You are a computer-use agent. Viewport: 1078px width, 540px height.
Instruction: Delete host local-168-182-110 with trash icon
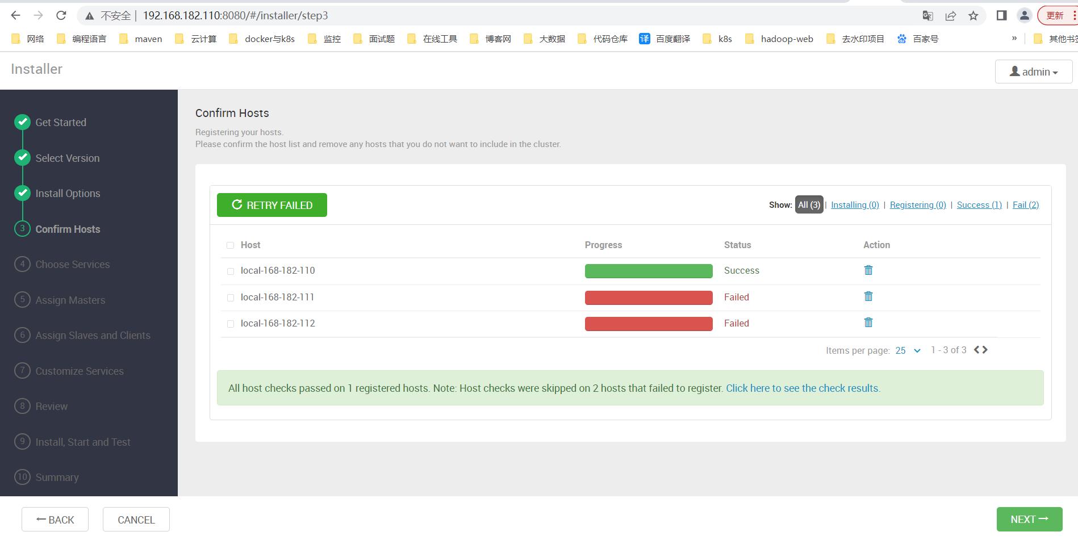tap(868, 270)
